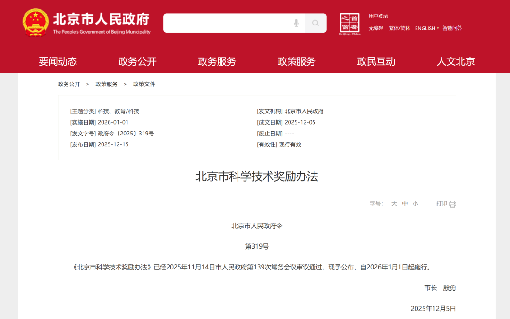Set font size to small (小)
The image size is (510, 319).
point(415,204)
